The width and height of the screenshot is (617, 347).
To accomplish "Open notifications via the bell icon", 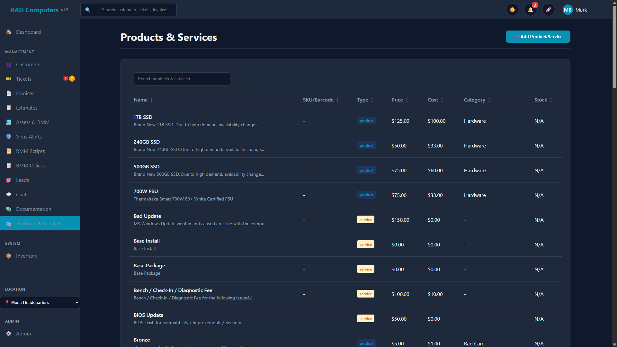I will click(530, 10).
